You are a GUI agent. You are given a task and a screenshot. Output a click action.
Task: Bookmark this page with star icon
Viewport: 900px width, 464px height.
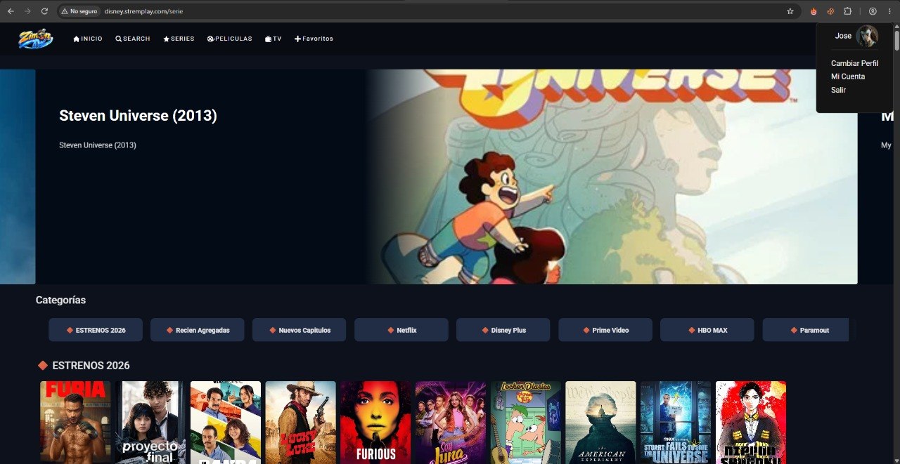[790, 11]
